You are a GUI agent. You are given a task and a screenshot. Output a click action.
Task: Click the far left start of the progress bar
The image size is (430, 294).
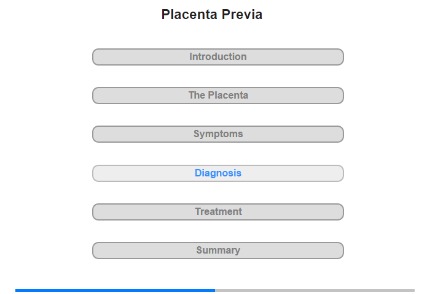click(x=17, y=290)
